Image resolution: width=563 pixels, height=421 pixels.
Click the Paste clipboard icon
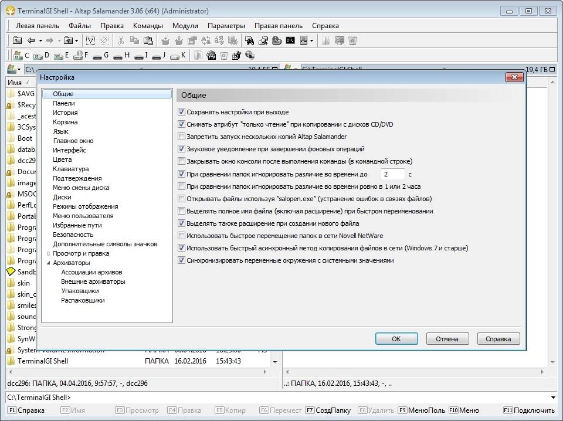point(148,40)
